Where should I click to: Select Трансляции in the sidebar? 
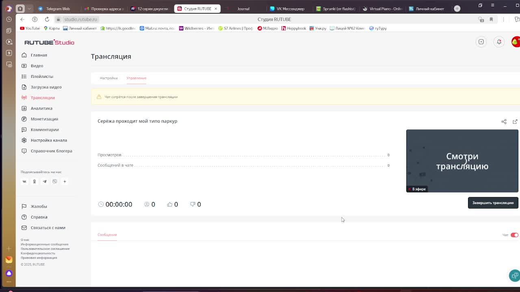point(42,98)
